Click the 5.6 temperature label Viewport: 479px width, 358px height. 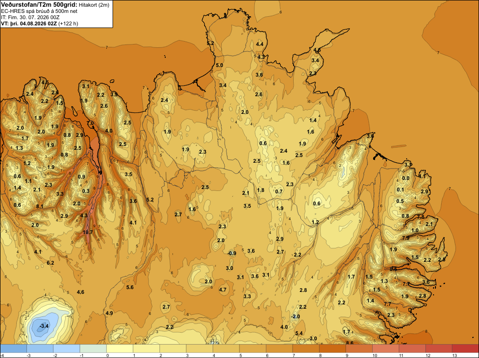point(130,287)
